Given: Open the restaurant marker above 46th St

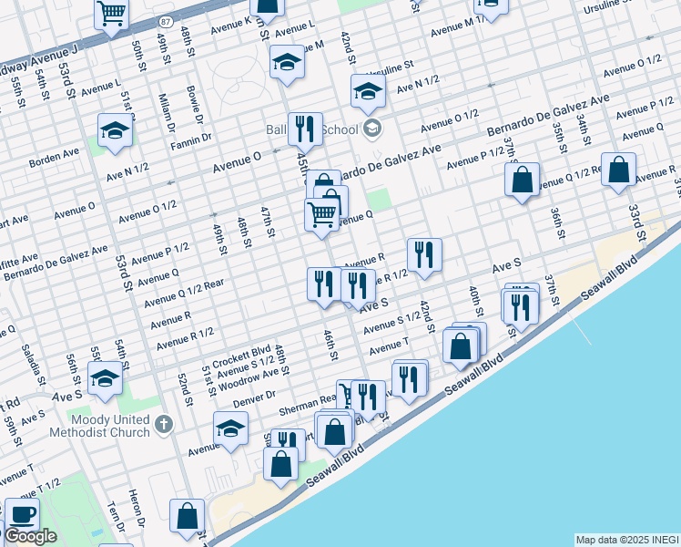Looking at the screenshot, I should click(x=324, y=286).
